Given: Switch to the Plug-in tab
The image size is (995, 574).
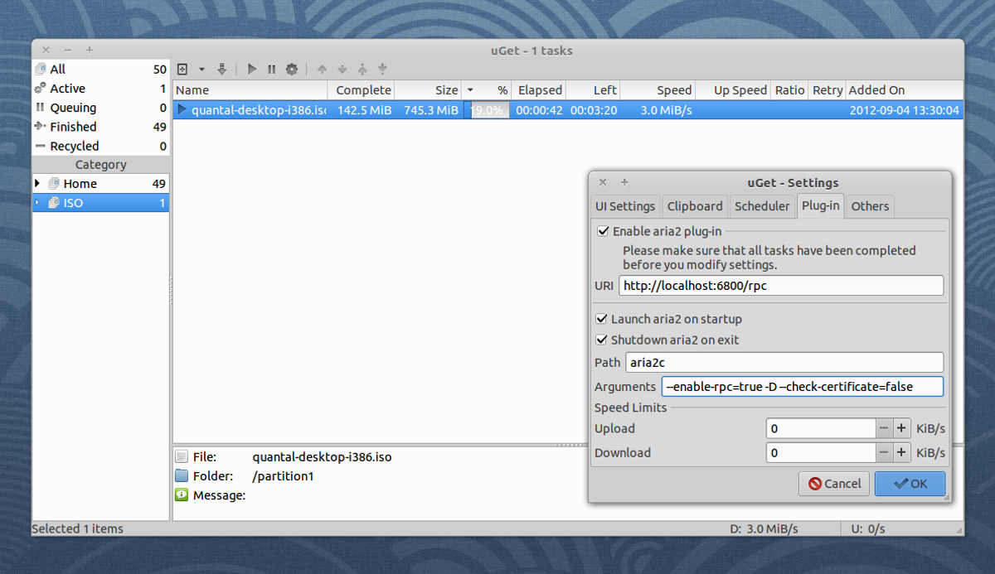Looking at the screenshot, I should (820, 205).
